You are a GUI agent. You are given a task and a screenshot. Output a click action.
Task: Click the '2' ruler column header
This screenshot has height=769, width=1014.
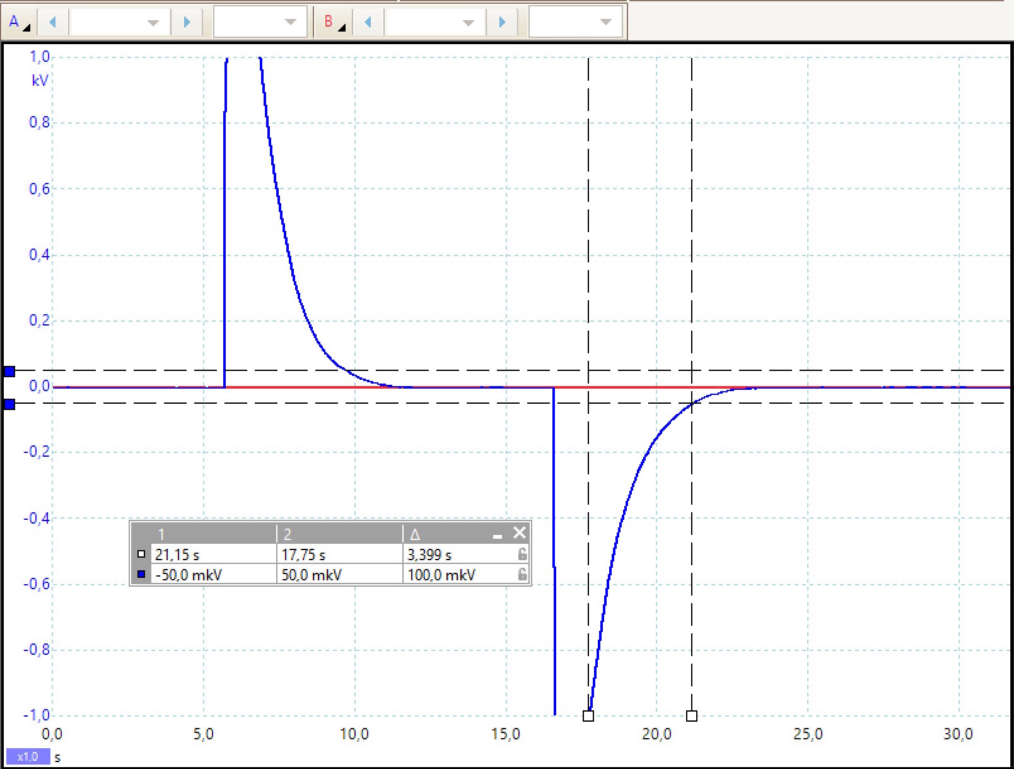(288, 534)
